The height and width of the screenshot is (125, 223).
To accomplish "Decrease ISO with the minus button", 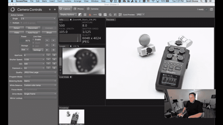I will coord(48,64).
